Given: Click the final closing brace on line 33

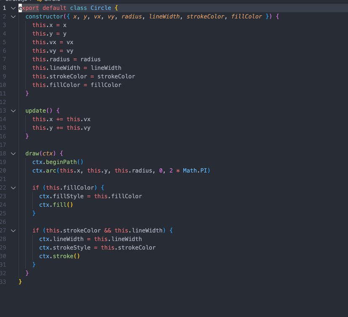Looking at the screenshot, I should [x=20, y=282].
